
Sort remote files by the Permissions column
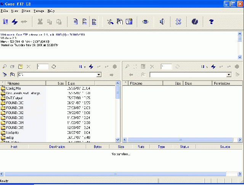pyautogui.click(x=227, y=83)
